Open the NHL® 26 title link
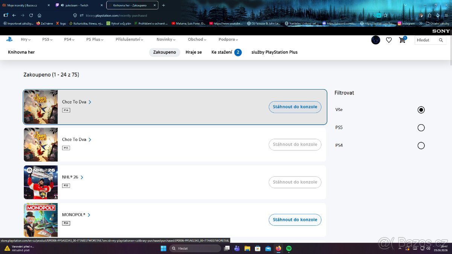Viewport: 452px width, 254px height. [x=73, y=177]
